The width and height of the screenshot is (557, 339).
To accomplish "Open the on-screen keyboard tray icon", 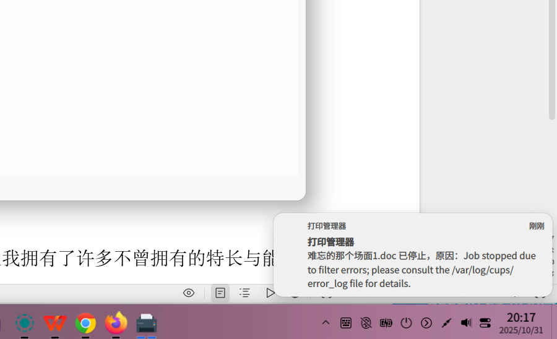I will coord(346,323).
